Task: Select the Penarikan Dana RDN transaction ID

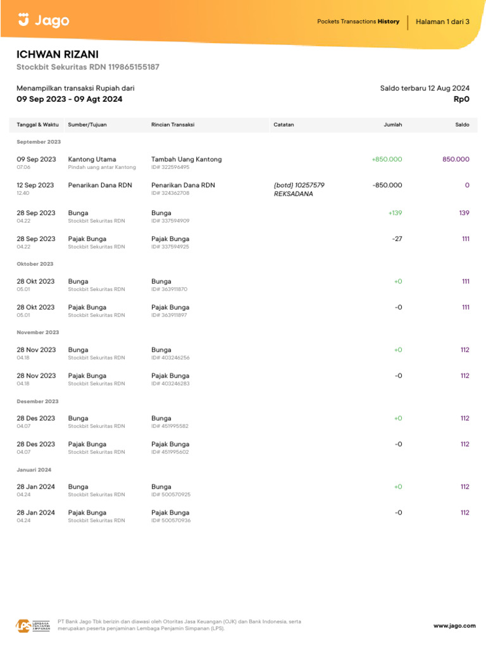Action: click(170, 193)
